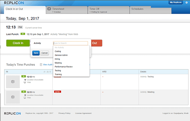Switch to the Time Off tab
Screen dimensions: 190x121
click(x=108, y=10)
